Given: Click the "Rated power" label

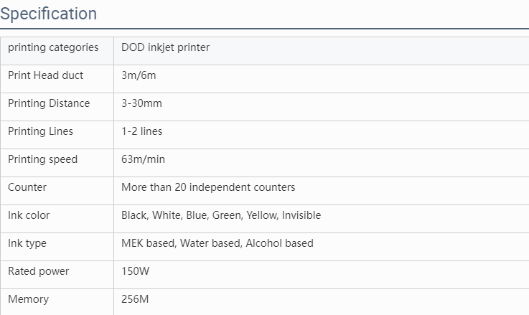Looking at the screenshot, I should (39, 271).
